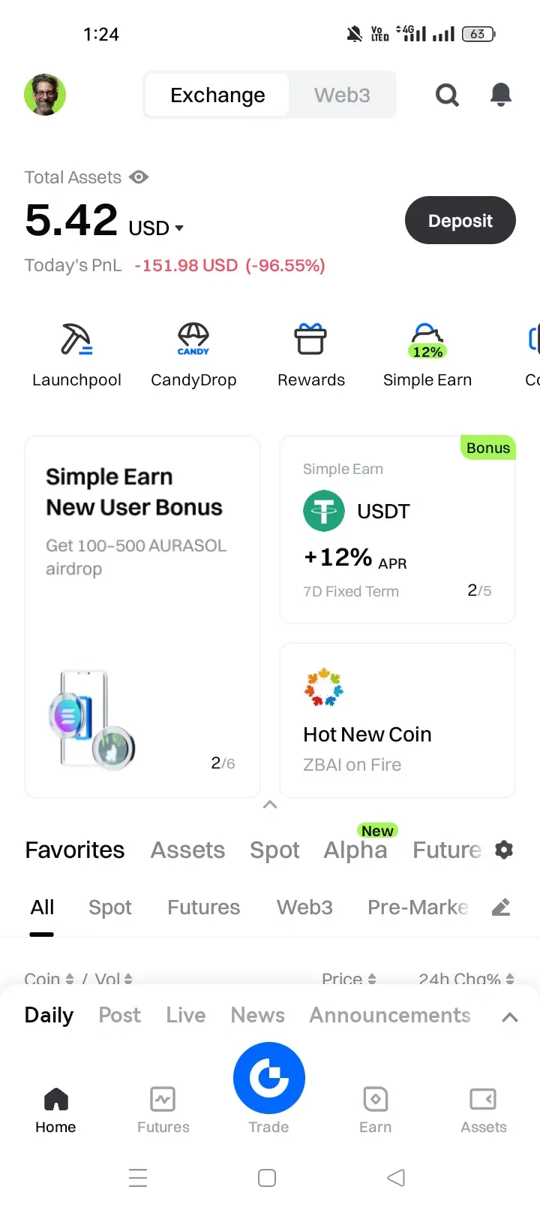Open the notifications bell
Viewport: 540px width, 1211px height.
click(x=501, y=95)
